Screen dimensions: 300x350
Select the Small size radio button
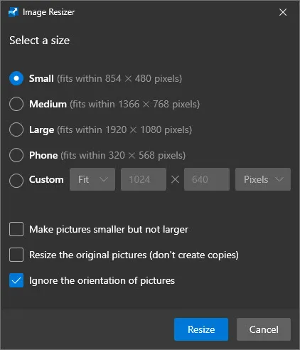[x=16, y=78]
